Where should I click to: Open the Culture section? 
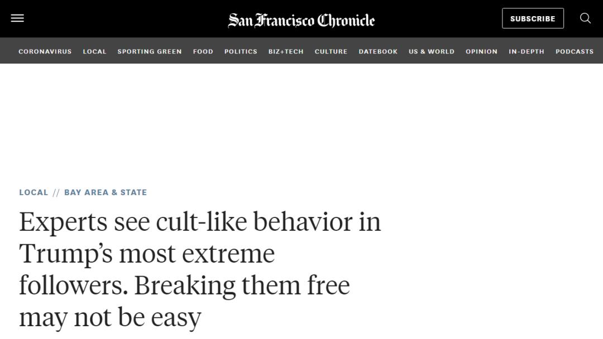[x=331, y=51]
